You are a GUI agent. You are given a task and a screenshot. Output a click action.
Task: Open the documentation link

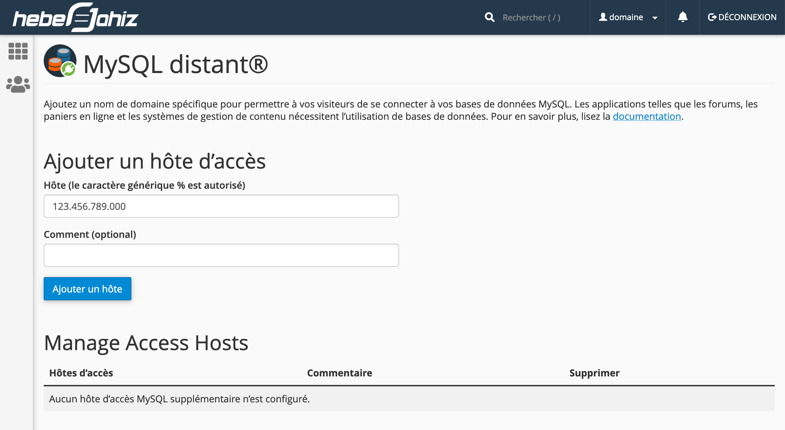pos(647,116)
